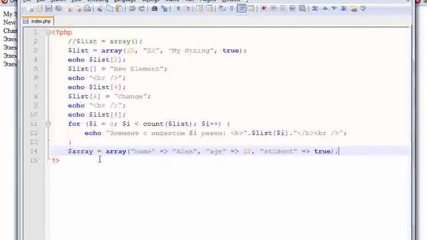This screenshot has width=427, height=240.
Task: Click the Close document toolbar icon
Action: (69, 9)
